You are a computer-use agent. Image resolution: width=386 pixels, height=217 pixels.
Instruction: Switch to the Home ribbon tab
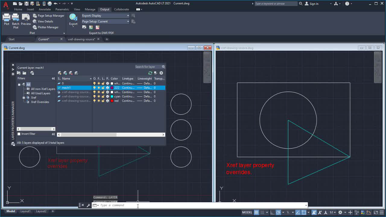pos(18,9)
